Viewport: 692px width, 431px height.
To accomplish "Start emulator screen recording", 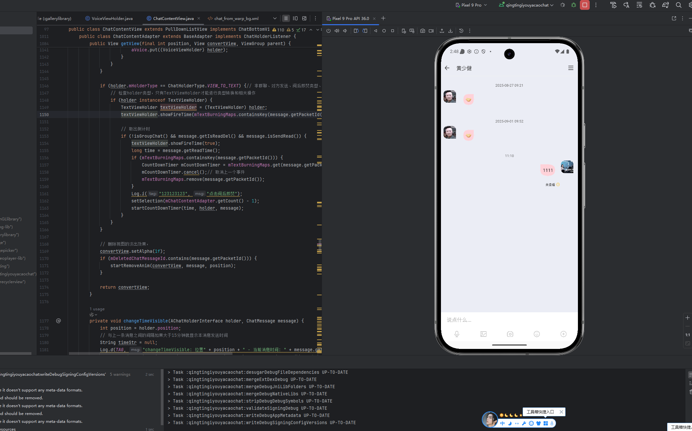I will click(x=431, y=31).
